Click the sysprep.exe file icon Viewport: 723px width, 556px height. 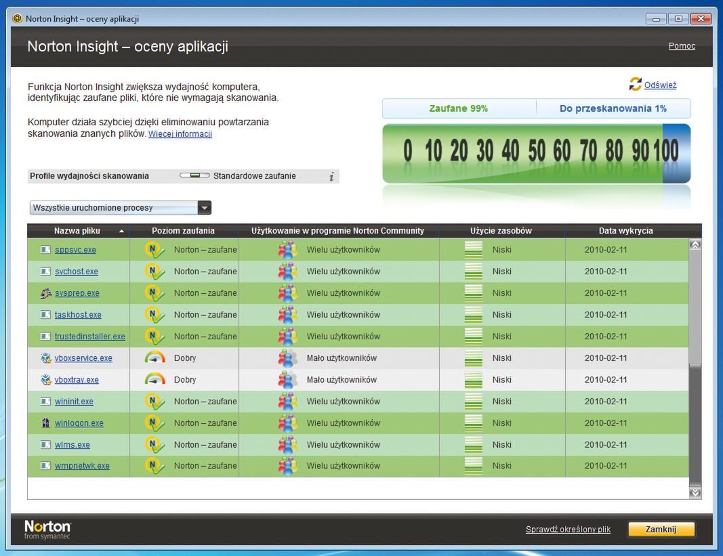45,293
